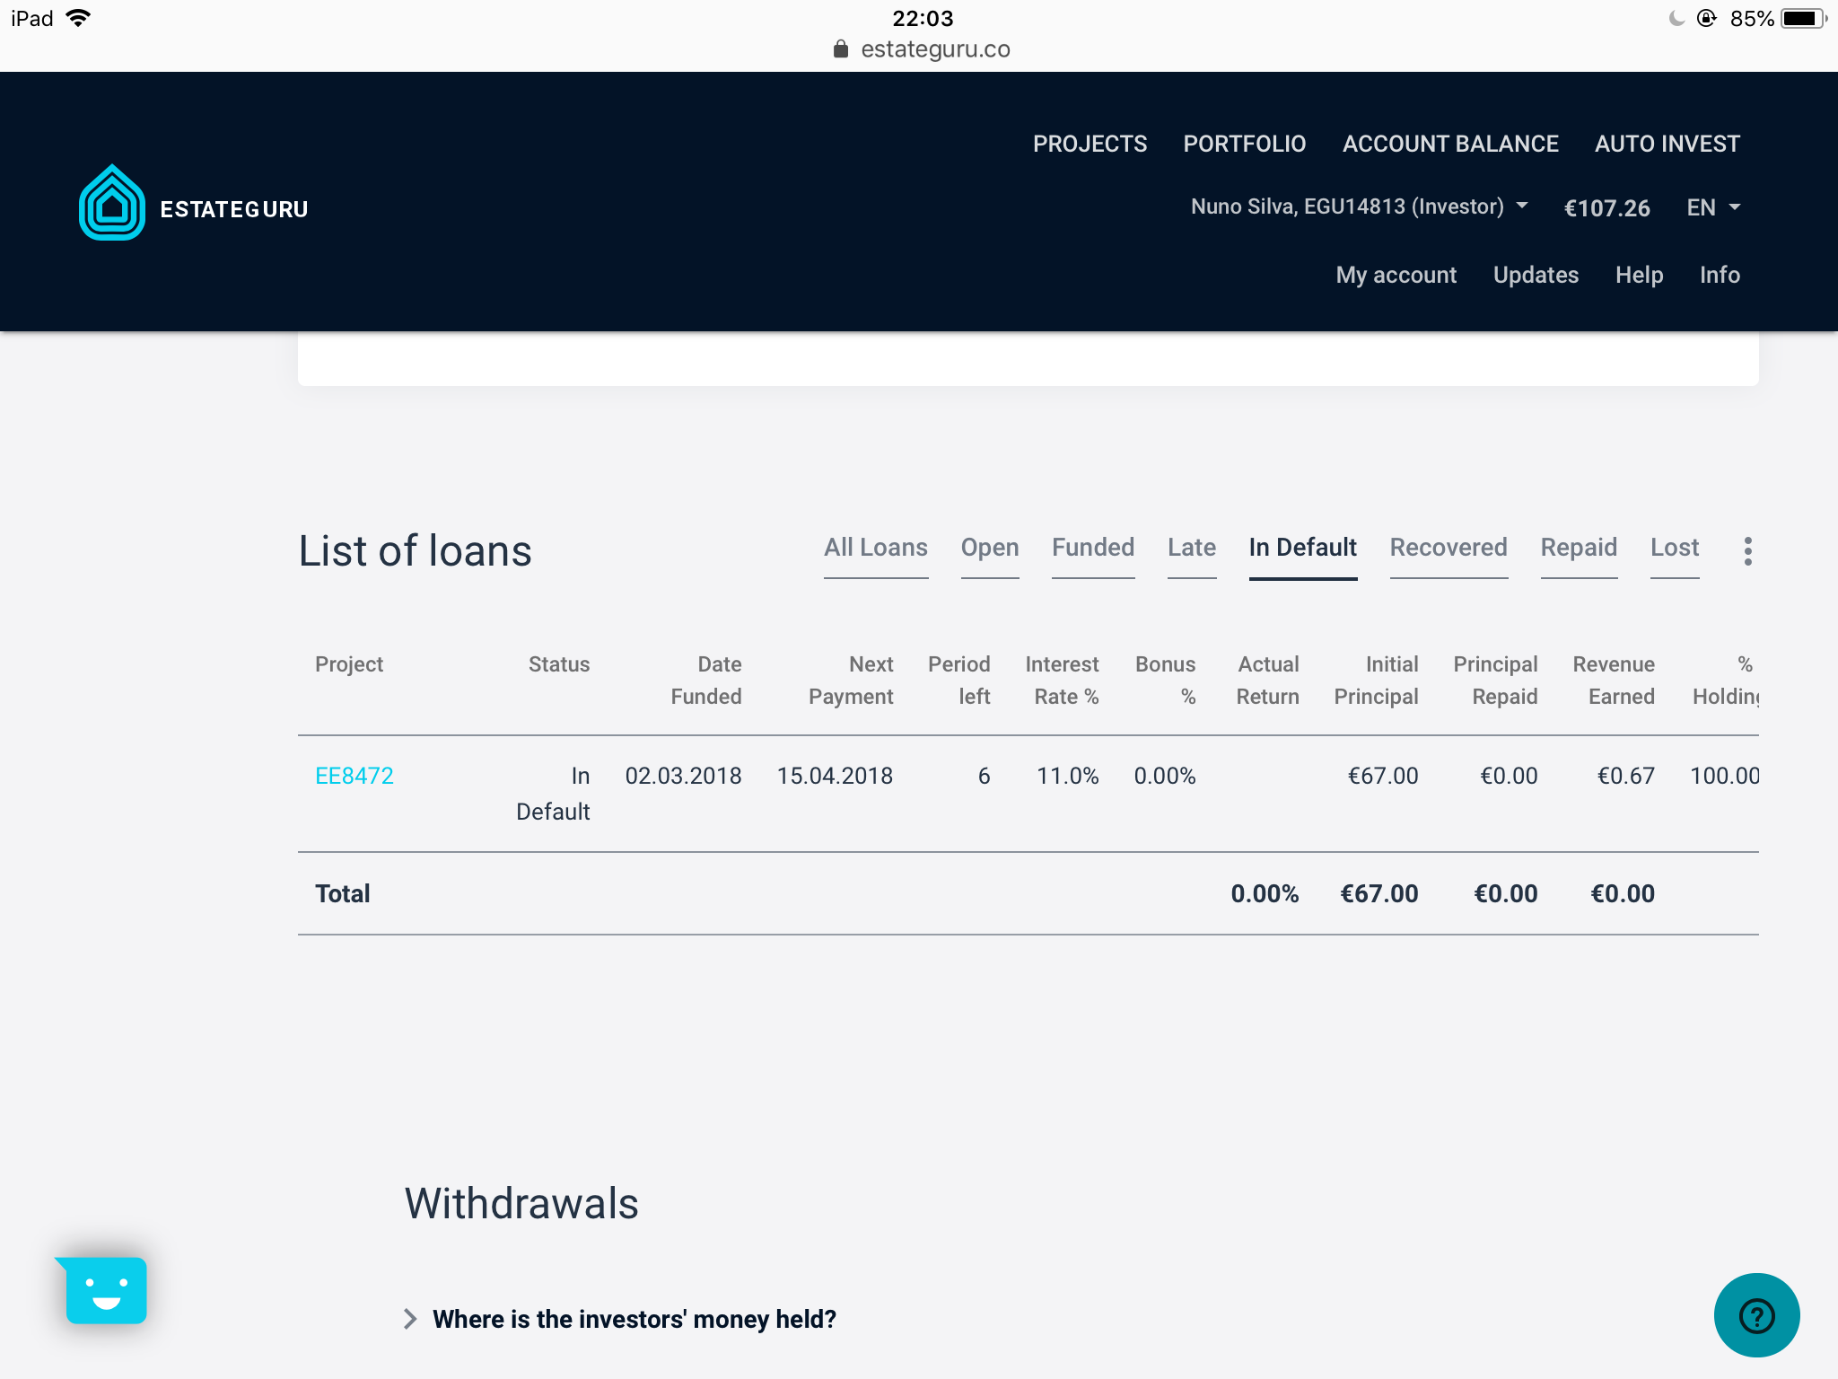Open My account link
This screenshot has width=1838, height=1379.
click(x=1396, y=275)
